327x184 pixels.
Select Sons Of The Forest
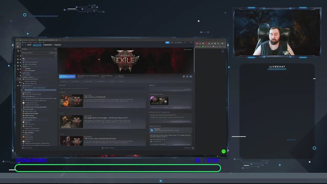pyautogui.click(x=29, y=71)
